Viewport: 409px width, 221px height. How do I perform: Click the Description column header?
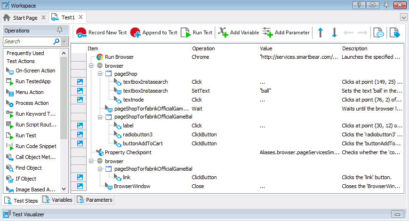pyautogui.click(x=372, y=48)
